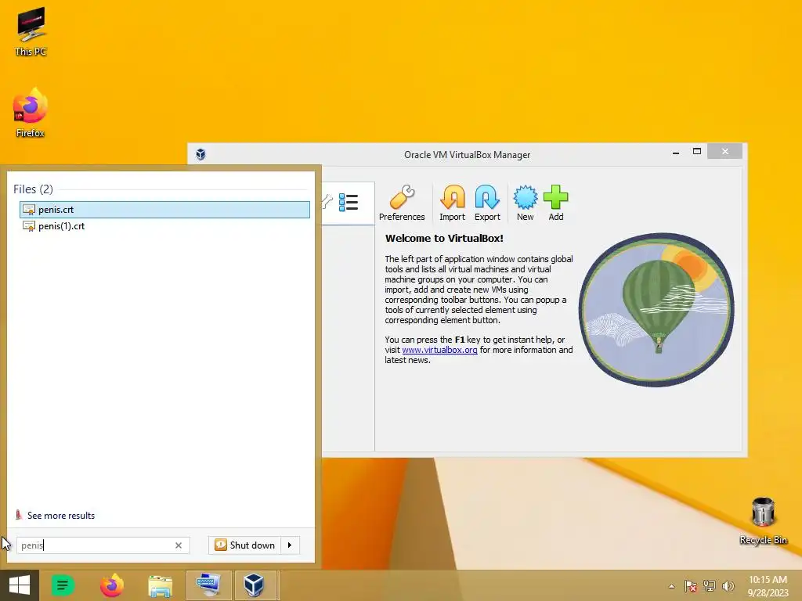
Task: Open File Explorer from the taskbar
Action: click(160, 585)
